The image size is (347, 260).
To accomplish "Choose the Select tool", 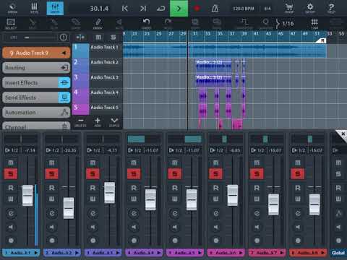I will pos(11,24).
